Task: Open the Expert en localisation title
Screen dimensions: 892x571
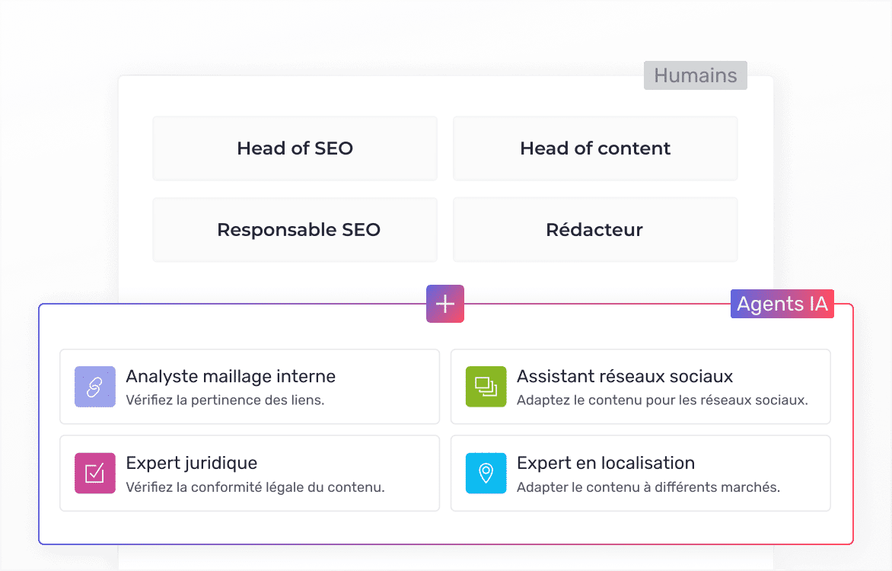Action: pos(605,463)
